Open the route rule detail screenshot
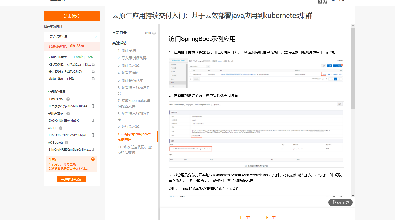Viewport: 395px width, 220px height. click(x=256, y=135)
